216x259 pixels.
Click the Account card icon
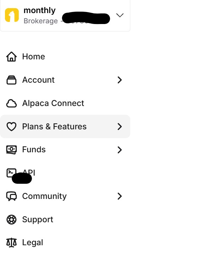coord(12,80)
